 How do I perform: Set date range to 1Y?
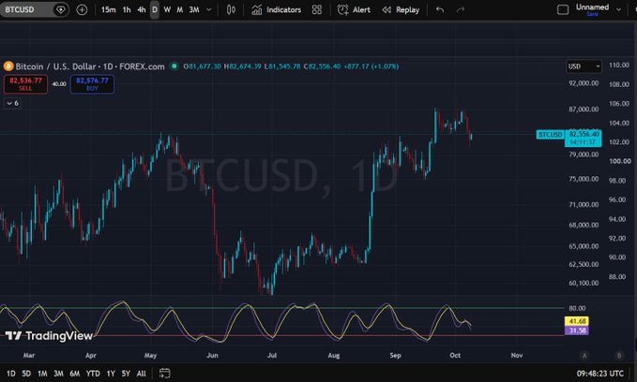(111, 374)
